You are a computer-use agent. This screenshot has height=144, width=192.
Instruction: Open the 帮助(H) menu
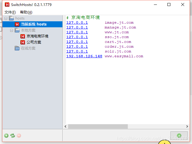(26, 12)
